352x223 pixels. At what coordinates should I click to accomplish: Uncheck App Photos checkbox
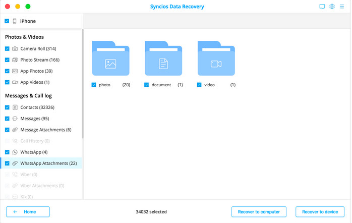pos(7,71)
